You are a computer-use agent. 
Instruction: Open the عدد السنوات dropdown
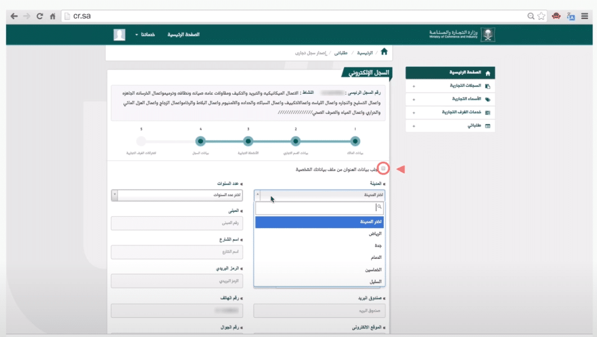click(177, 195)
